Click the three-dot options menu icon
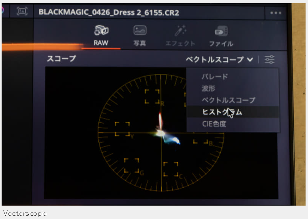The image size is (308, 219). click(276, 13)
